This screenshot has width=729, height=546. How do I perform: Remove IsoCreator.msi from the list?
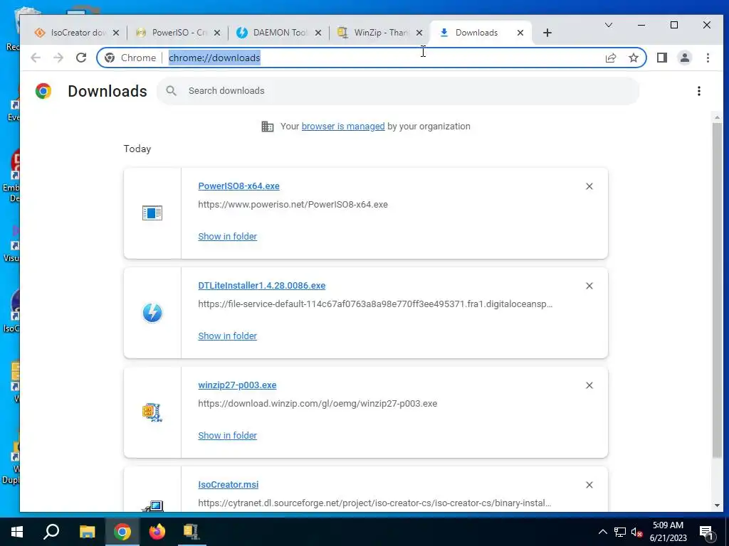click(589, 485)
